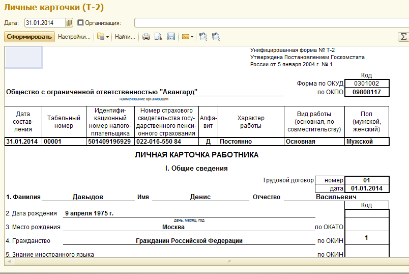Open print preview icon
Image resolution: width=409 pixels, height=274 pixels.
coord(158,37)
